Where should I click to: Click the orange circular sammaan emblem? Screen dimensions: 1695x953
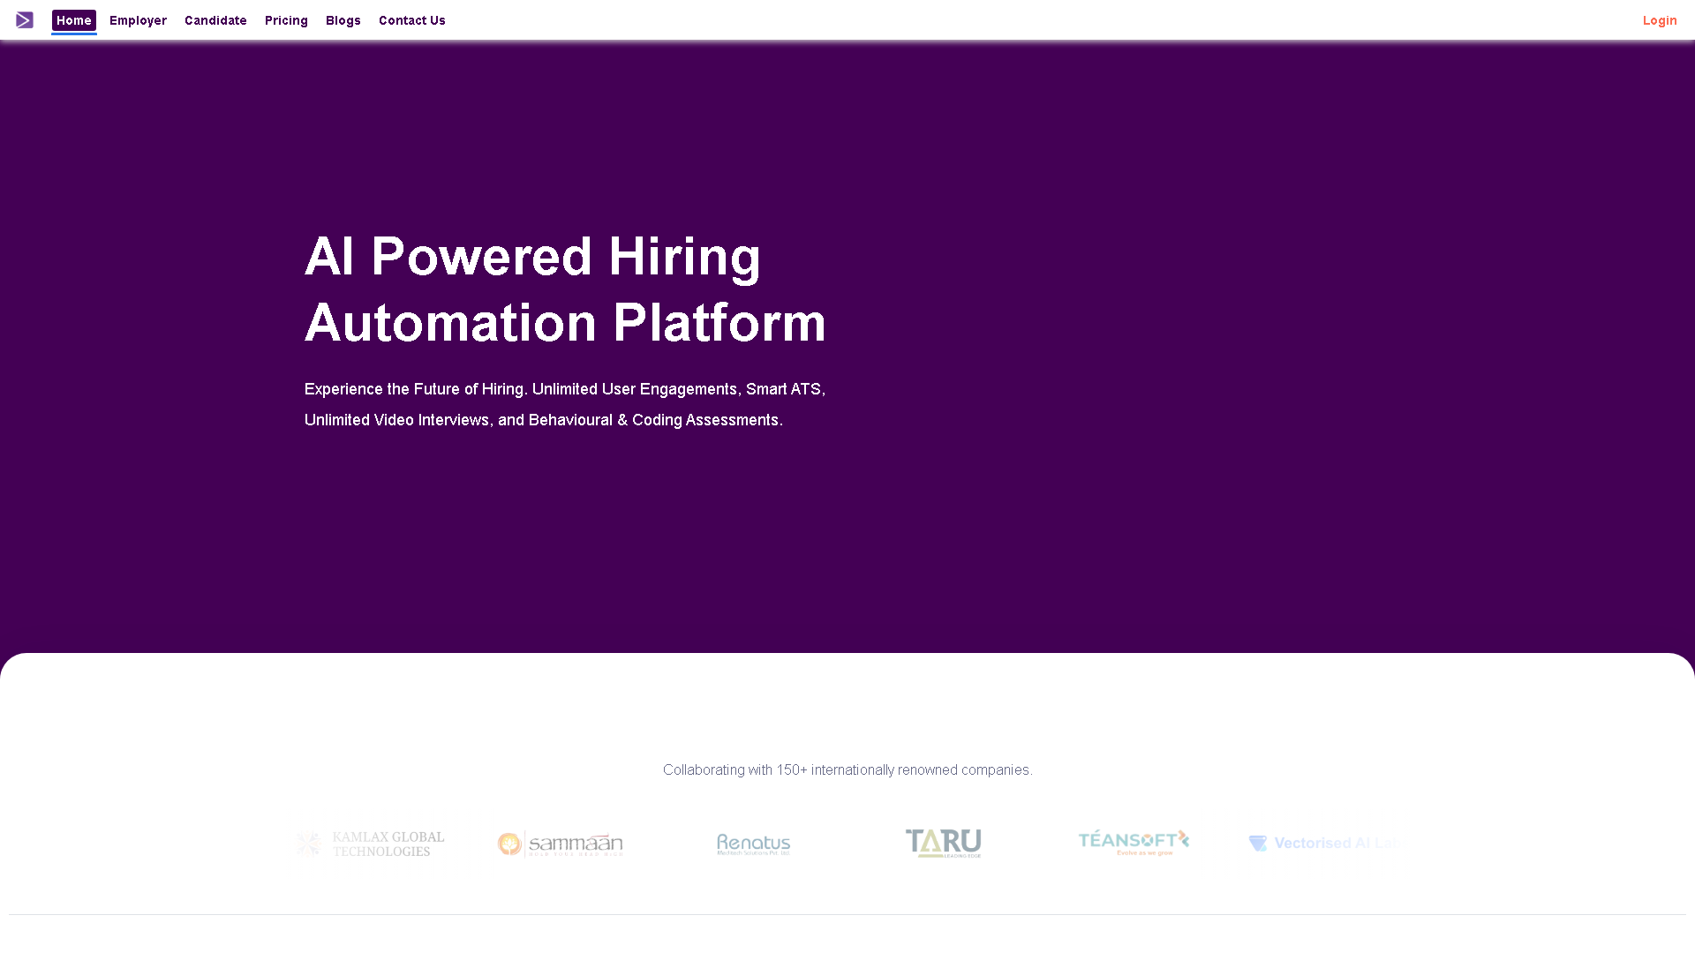(x=509, y=844)
